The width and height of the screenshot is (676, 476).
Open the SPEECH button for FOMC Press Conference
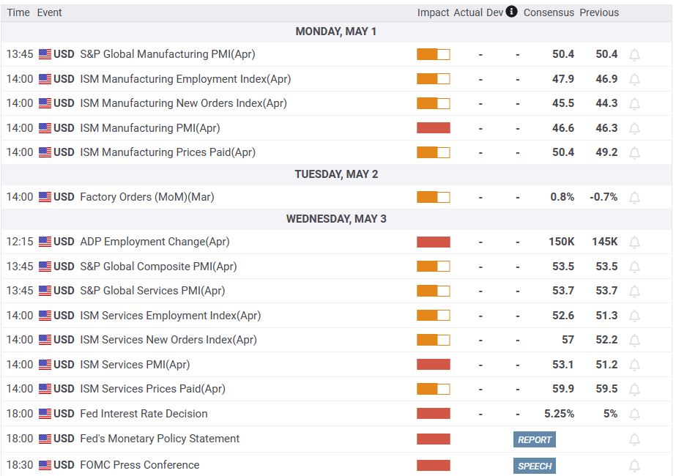[x=535, y=466]
